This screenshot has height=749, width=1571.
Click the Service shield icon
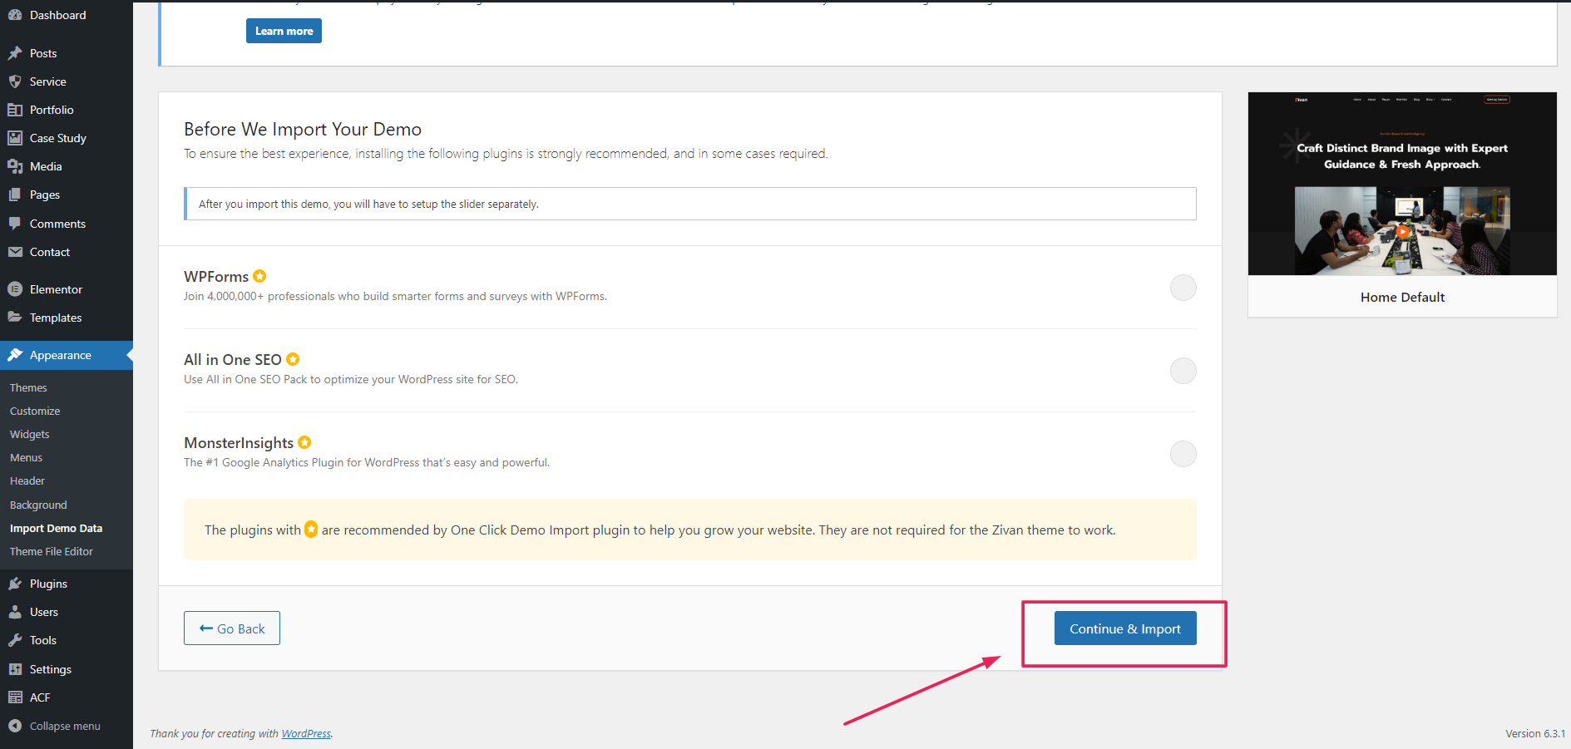click(x=15, y=81)
